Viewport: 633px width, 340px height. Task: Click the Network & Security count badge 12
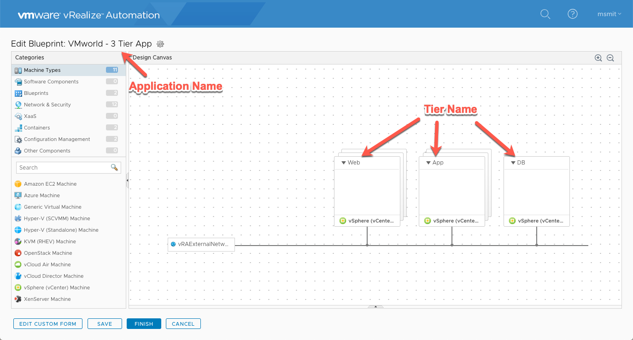(112, 105)
